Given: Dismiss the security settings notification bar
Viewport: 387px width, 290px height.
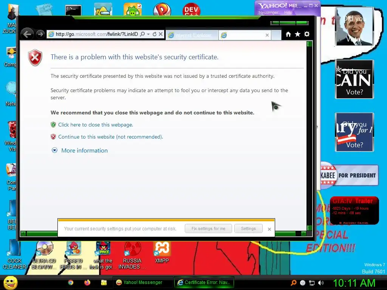Looking at the screenshot, I should (269, 229).
